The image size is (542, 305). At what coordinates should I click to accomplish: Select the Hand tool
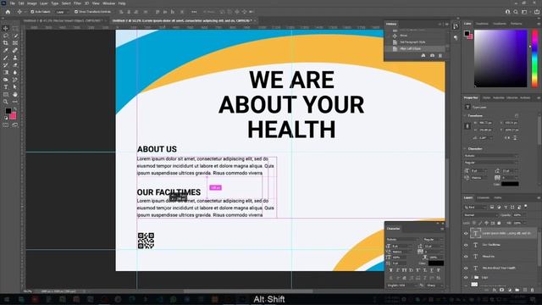pos(15,94)
